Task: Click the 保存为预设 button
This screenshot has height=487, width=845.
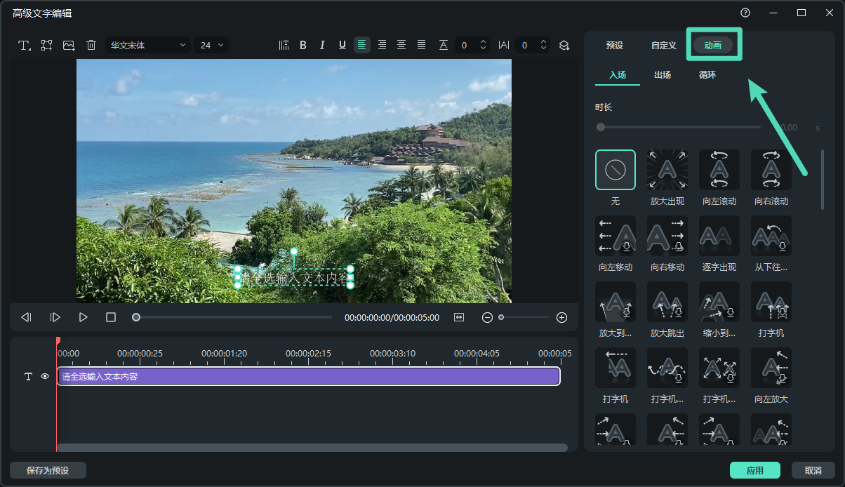Action: click(48, 470)
